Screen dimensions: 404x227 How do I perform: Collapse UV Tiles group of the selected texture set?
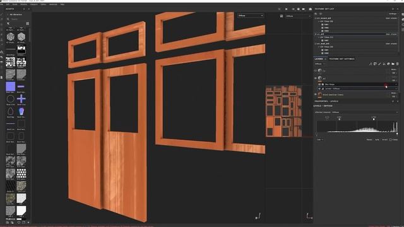(x=319, y=37)
